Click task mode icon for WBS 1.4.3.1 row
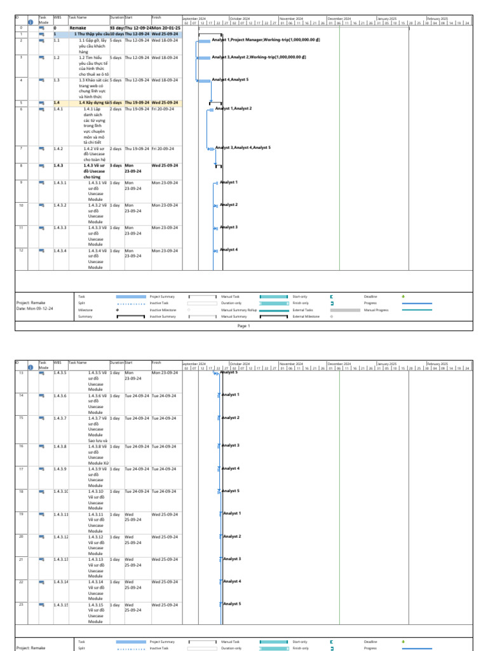The image size is (488, 651). point(42,182)
